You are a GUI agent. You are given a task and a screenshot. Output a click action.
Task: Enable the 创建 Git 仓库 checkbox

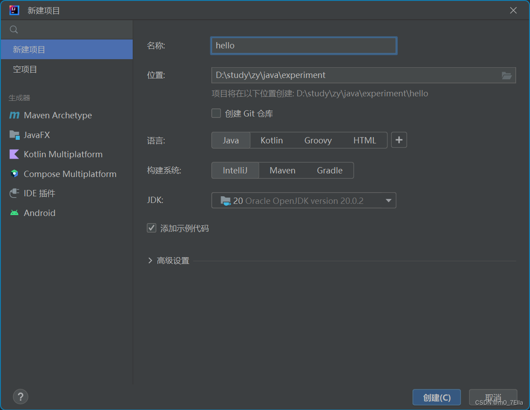[x=216, y=113]
